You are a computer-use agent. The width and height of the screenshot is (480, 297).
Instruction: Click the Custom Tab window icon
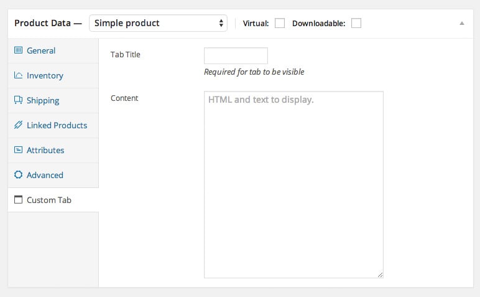[19, 199]
